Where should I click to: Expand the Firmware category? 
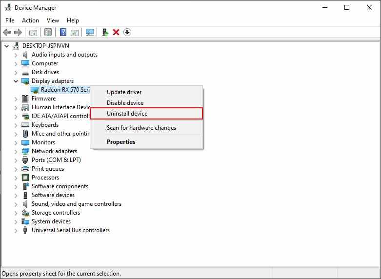tap(16, 99)
